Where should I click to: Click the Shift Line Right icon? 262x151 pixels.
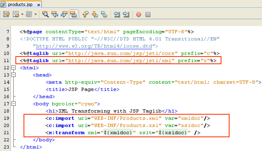click(x=126, y=15)
